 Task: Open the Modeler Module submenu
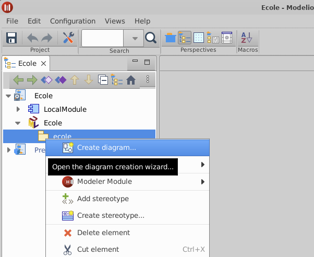[128, 182]
